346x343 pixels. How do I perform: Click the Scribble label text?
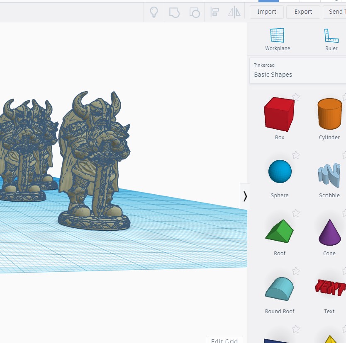329,195
